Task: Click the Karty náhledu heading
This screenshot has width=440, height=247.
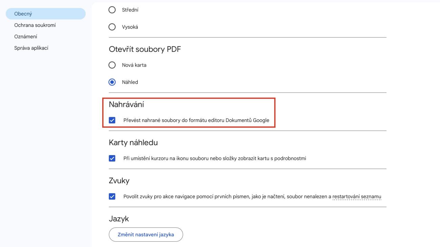Action: [x=133, y=143]
